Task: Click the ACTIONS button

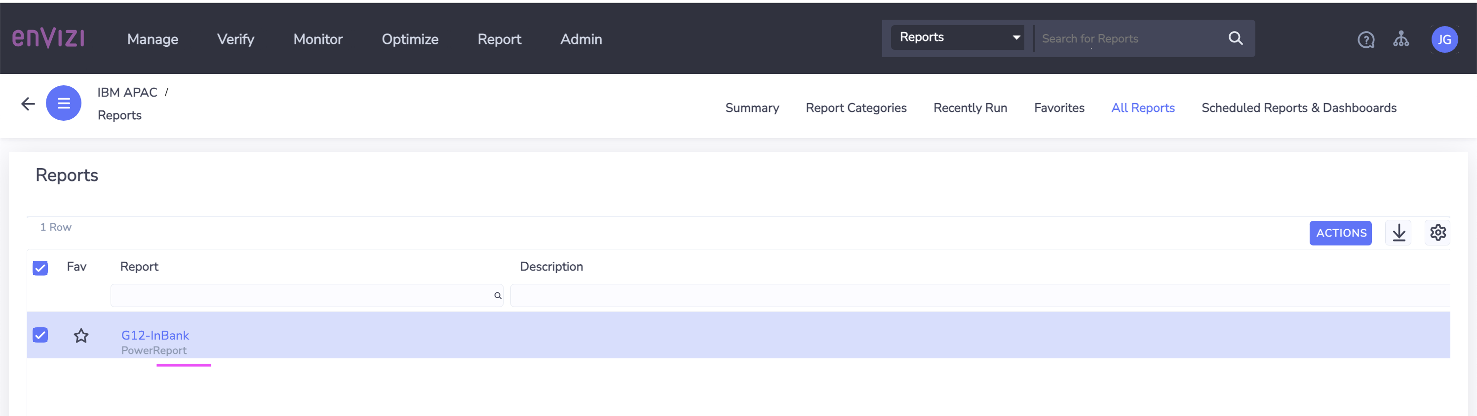Action: 1341,233
